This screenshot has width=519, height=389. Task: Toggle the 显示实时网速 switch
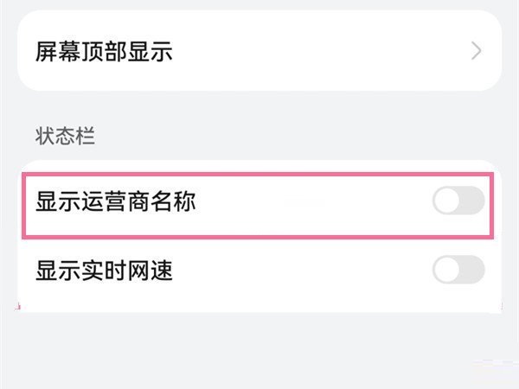click(x=458, y=271)
